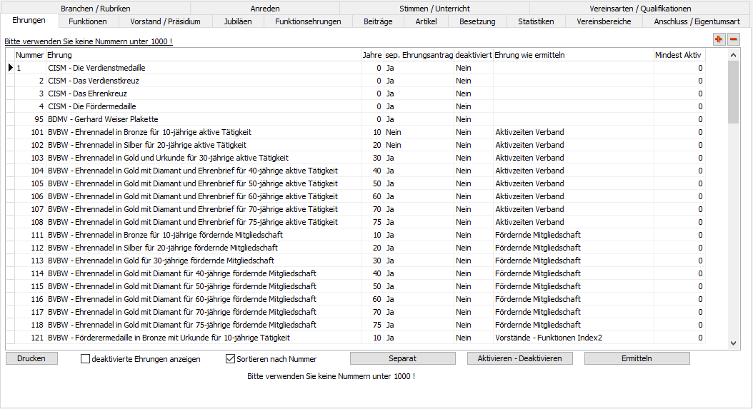The height and width of the screenshot is (409, 753).
Task: Select 70-jährige aktive Tätigkeit row
Action: click(x=355, y=209)
